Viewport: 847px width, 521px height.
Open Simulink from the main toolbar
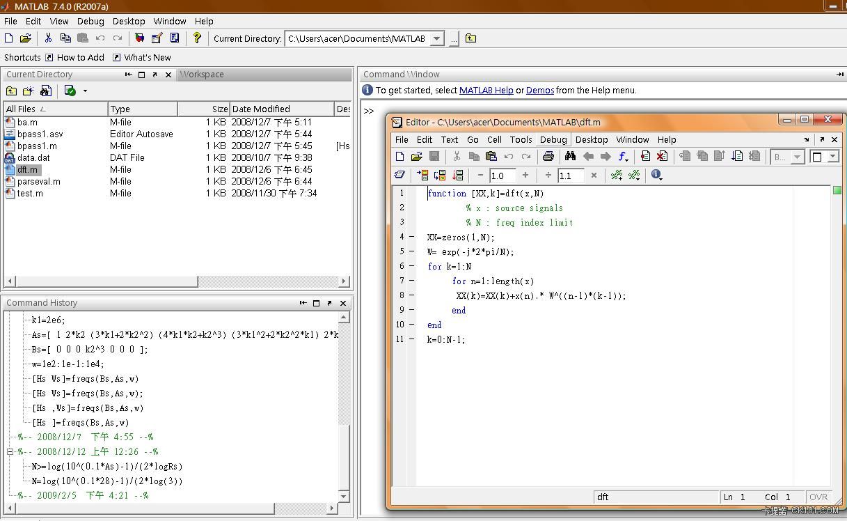pyautogui.click(x=140, y=38)
